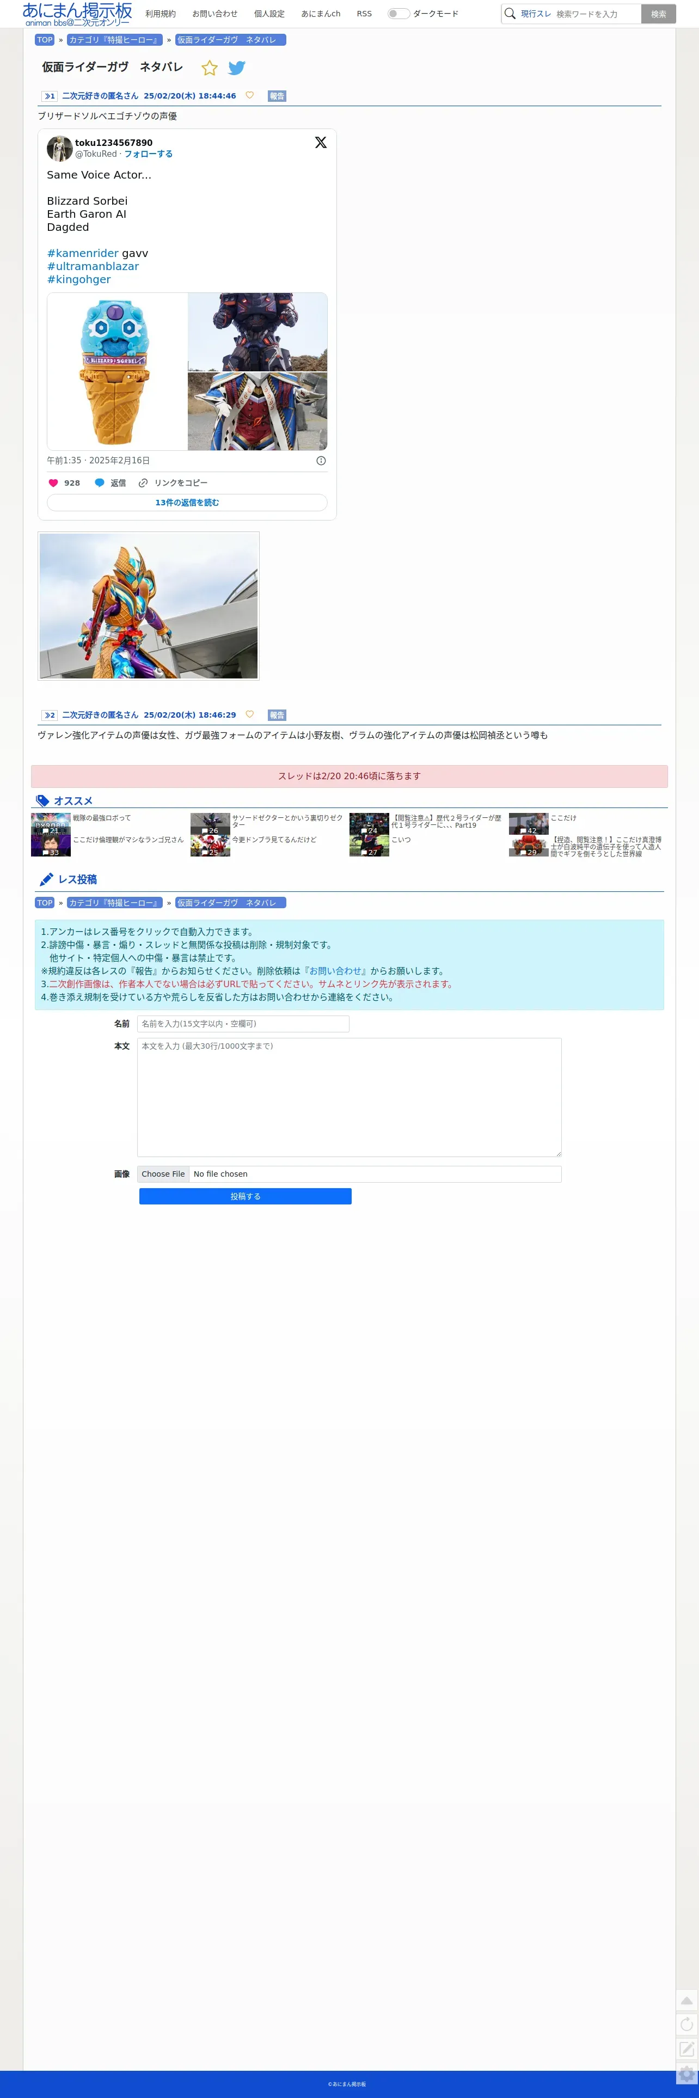Open Blizzard Sorbei ice cream toy image

tap(117, 371)
